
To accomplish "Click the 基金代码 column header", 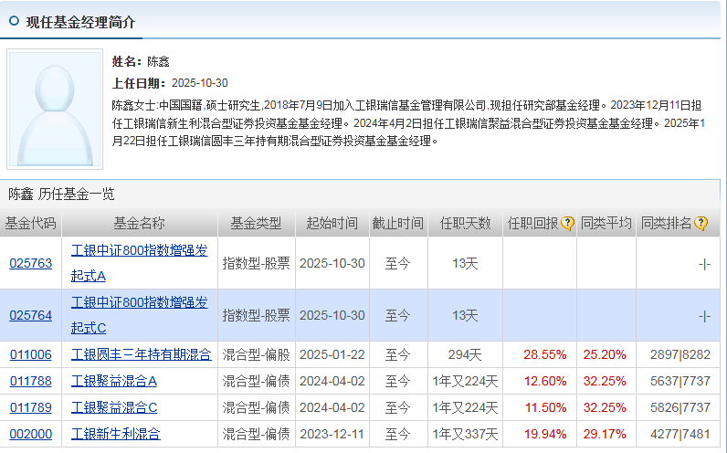I will (31, 224).
